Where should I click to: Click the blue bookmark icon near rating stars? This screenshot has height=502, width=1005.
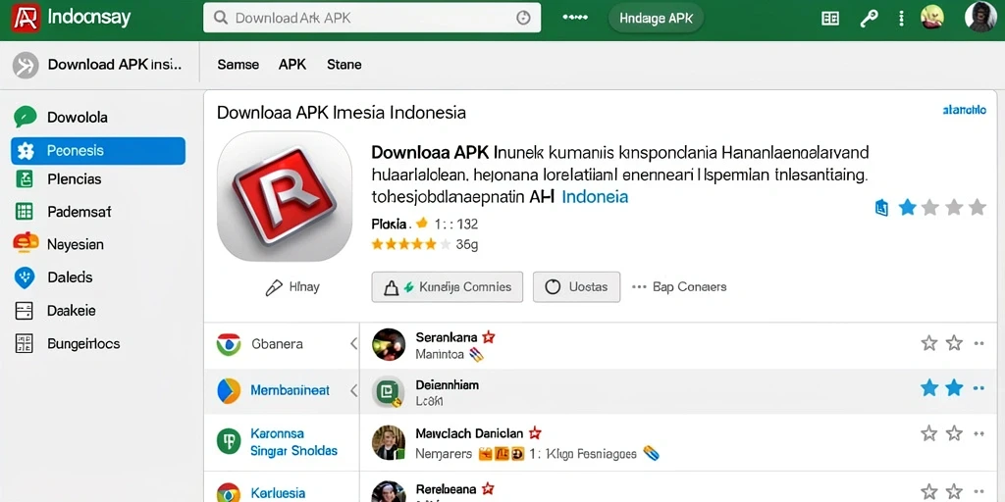pyautogui.click(x=881, y=208)
